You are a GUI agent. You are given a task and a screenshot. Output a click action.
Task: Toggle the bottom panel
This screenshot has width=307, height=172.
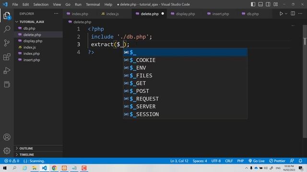click(260, 4)
